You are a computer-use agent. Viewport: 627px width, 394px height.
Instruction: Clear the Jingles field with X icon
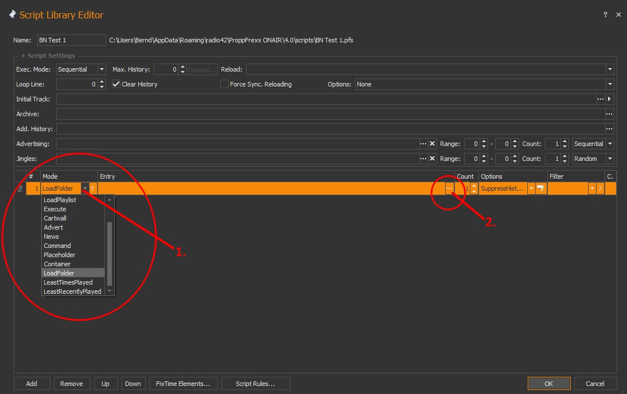(x=433, y=159)
